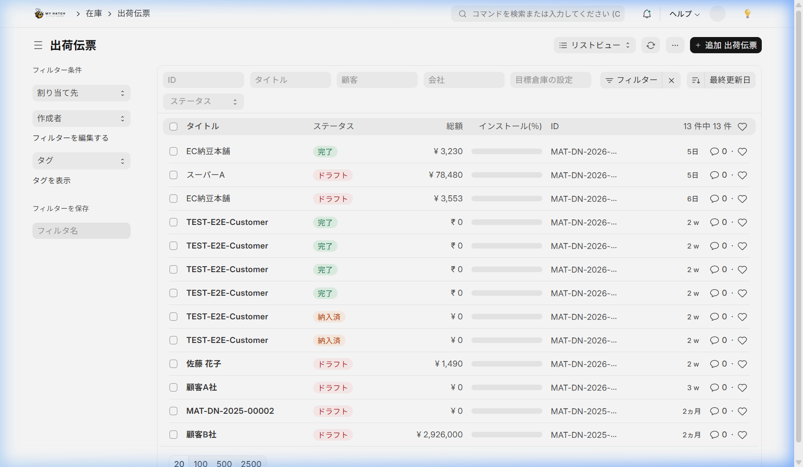The height and width of the screenshot is (467, 803).
Task: Toggle sort direction icon beside 最終更新日
Action: point(696,81)
